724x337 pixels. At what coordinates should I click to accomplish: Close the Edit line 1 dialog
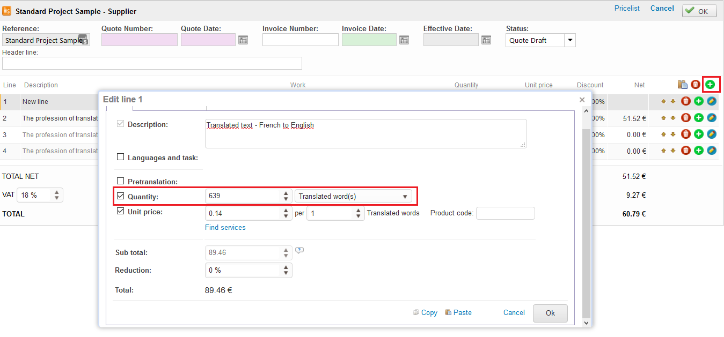(x=582, y=100)
